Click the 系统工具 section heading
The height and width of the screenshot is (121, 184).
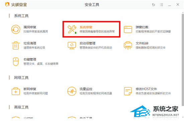21,16
